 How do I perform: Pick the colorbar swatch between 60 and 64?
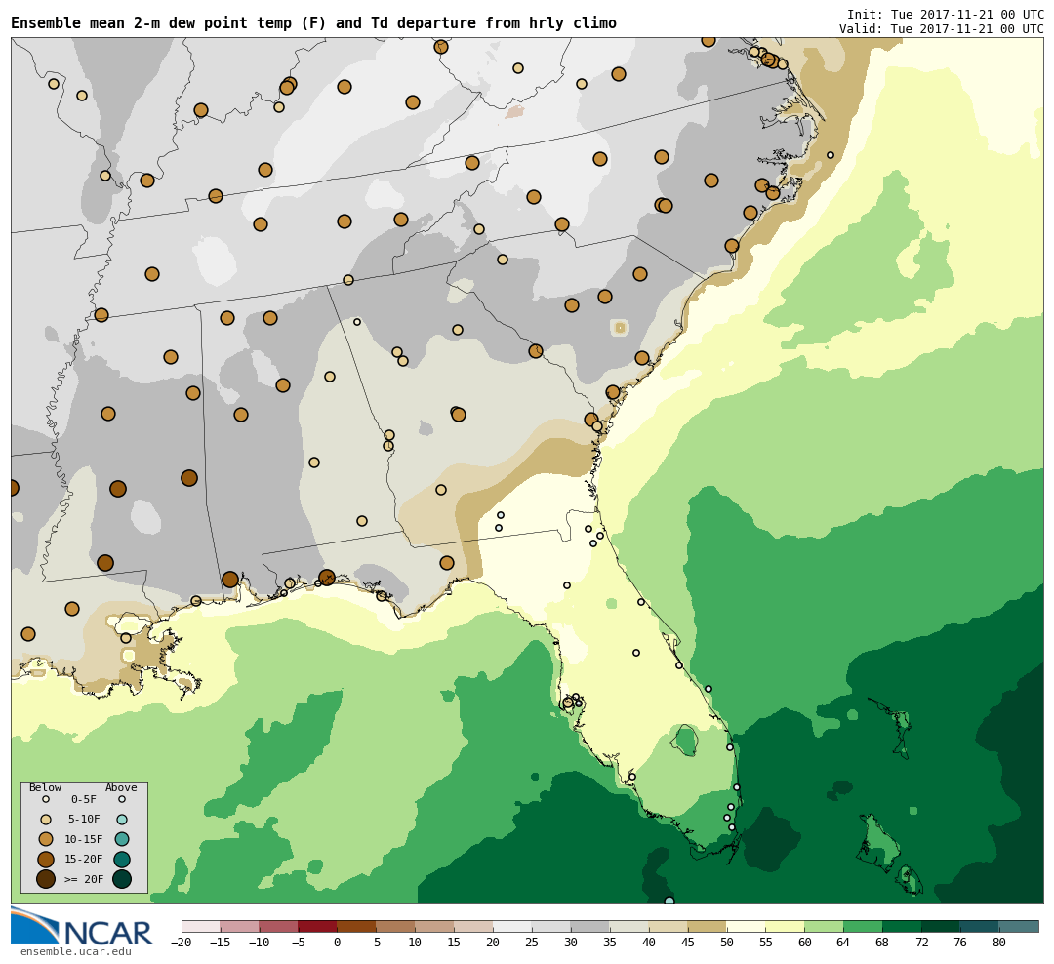[x=825, y=926]
